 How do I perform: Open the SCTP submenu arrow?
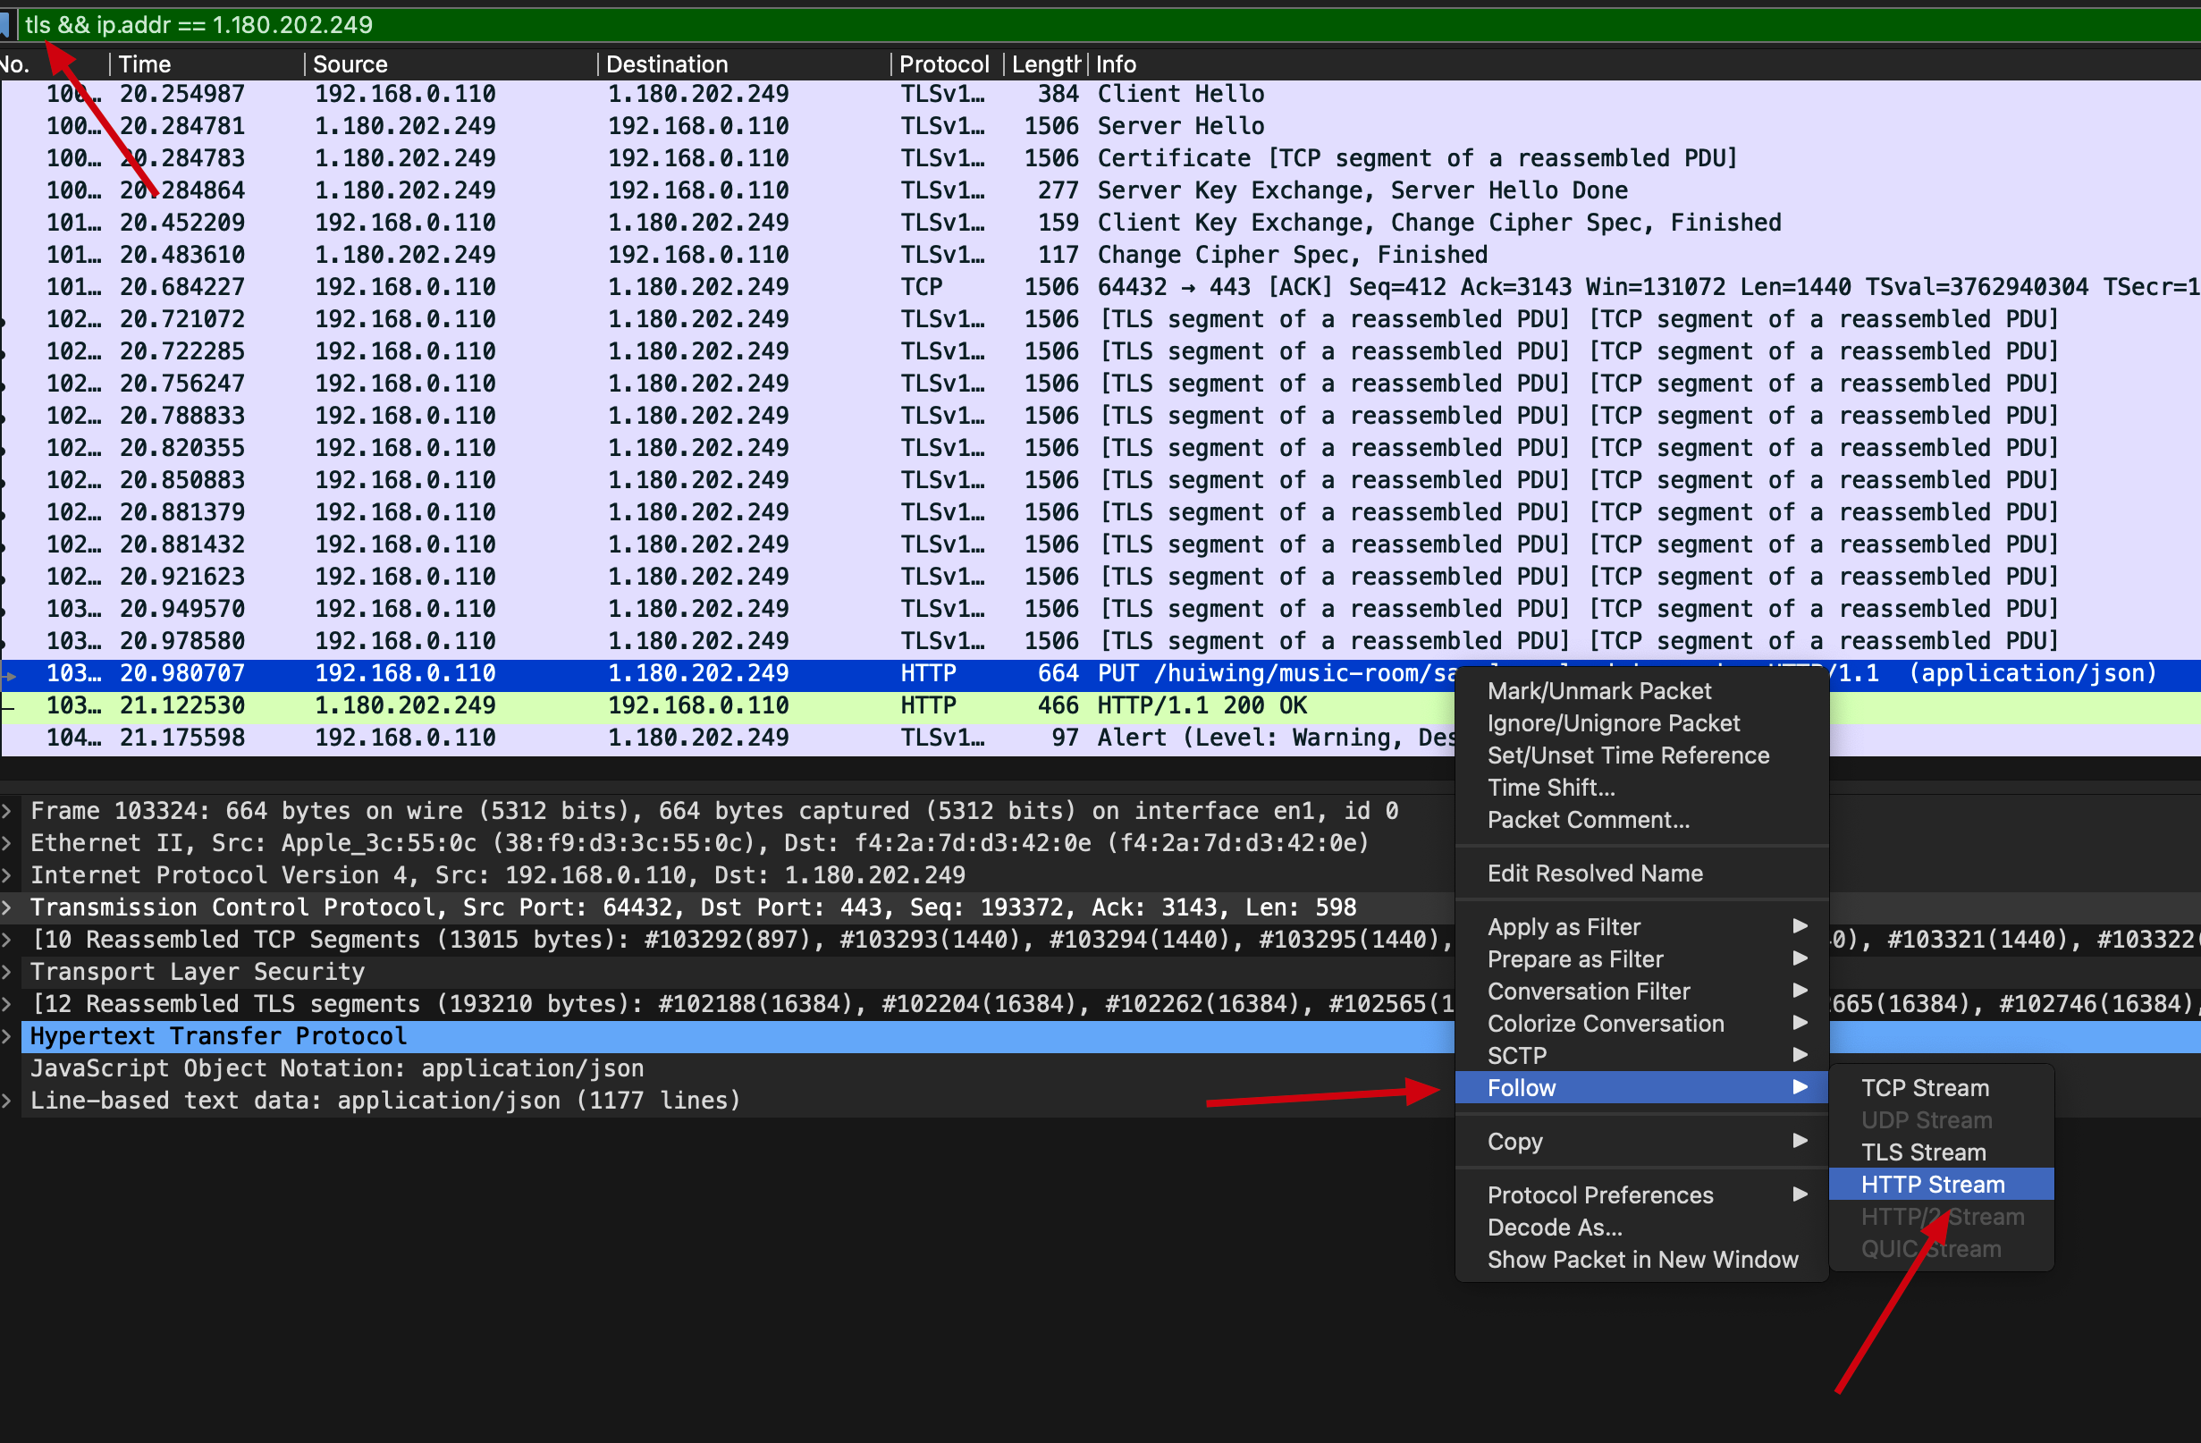[1800, 1054]
